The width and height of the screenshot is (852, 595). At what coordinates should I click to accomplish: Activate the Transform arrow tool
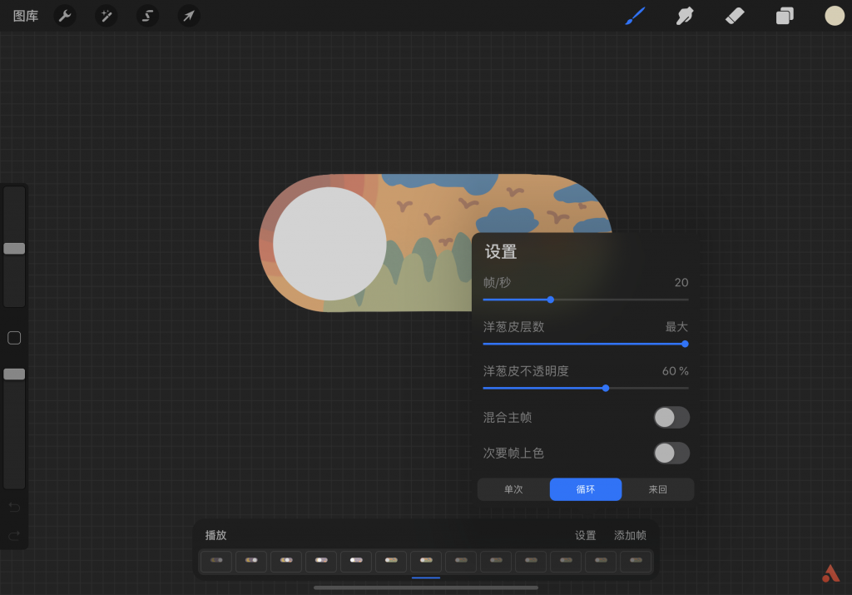(189, 16)
